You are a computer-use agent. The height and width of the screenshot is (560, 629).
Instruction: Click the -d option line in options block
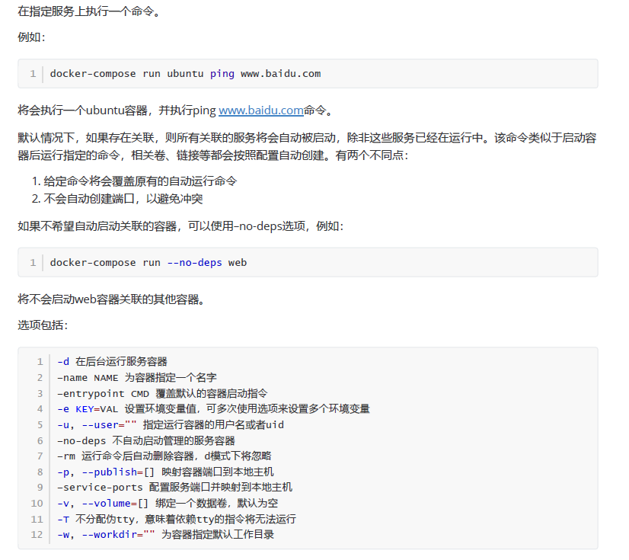tap(112, 362)
